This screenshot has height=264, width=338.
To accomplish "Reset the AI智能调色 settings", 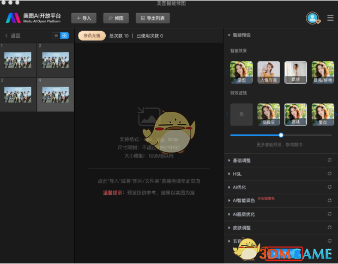I will tap(329, 200).
